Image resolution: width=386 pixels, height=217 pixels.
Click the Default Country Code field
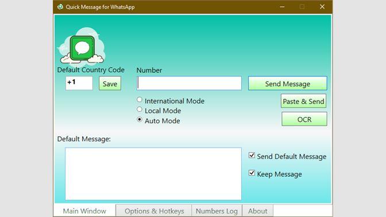(x=79, y=83)
